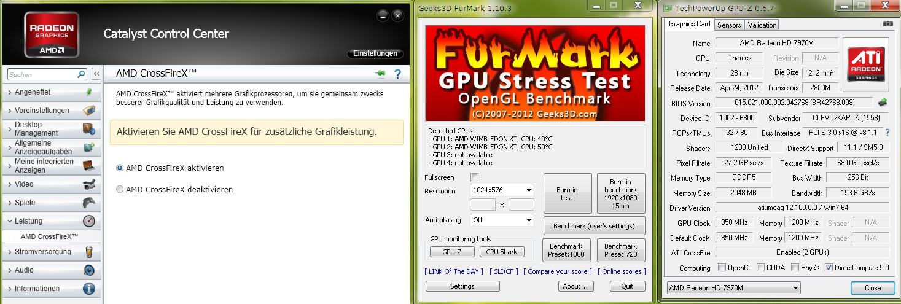Toggle the DirectCompute 5.0 checkbox
Screen dimensions: 901x304
[829, 268]
